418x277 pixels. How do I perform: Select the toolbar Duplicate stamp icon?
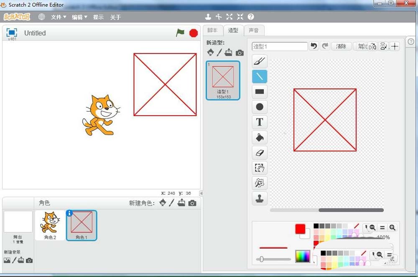208,17
